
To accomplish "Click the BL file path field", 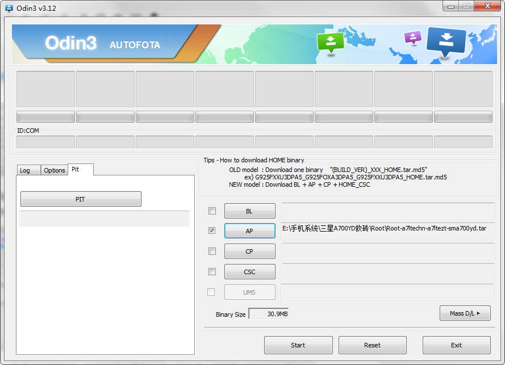I will [388, 211].
